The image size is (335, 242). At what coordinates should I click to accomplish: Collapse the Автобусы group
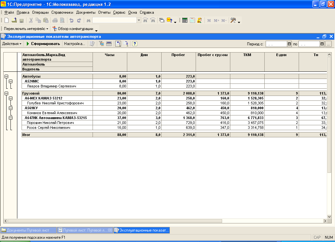[x=6, y=76]
